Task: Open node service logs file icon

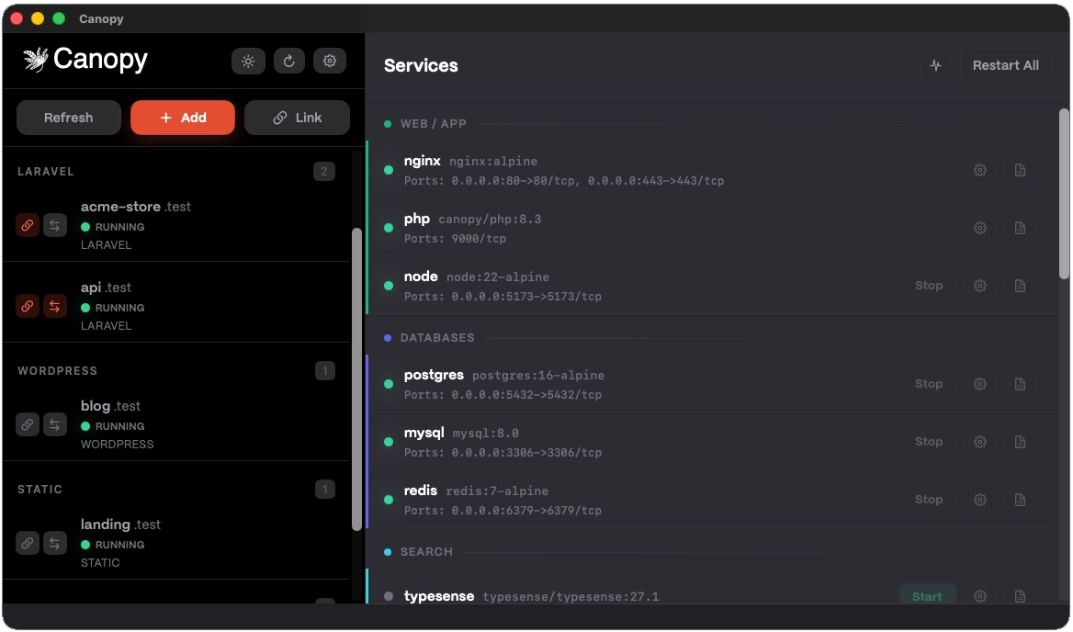Action: [x=1020, y=286]
